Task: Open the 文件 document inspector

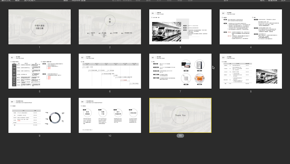Action: pyautogui.click(x=285, y=1)
